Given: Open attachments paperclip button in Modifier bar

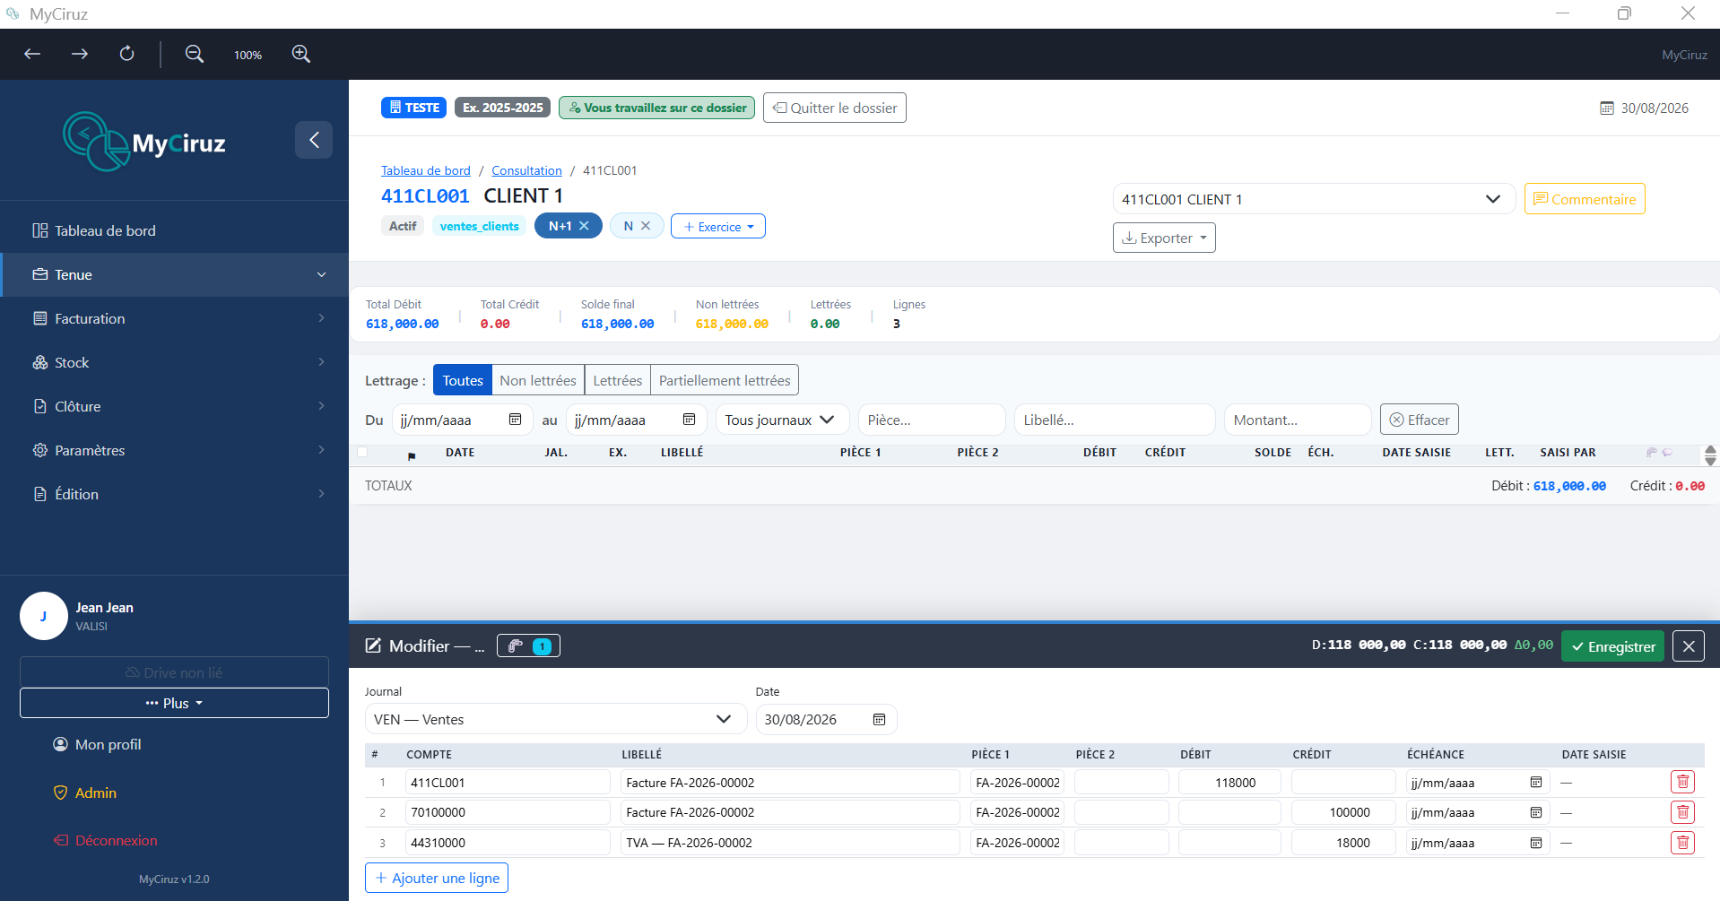Looking at the screenshot, I should (x=528, y=645).
